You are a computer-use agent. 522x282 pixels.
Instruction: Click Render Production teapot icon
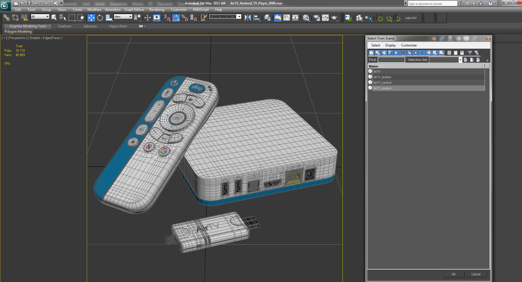click(x=334, y=17)
